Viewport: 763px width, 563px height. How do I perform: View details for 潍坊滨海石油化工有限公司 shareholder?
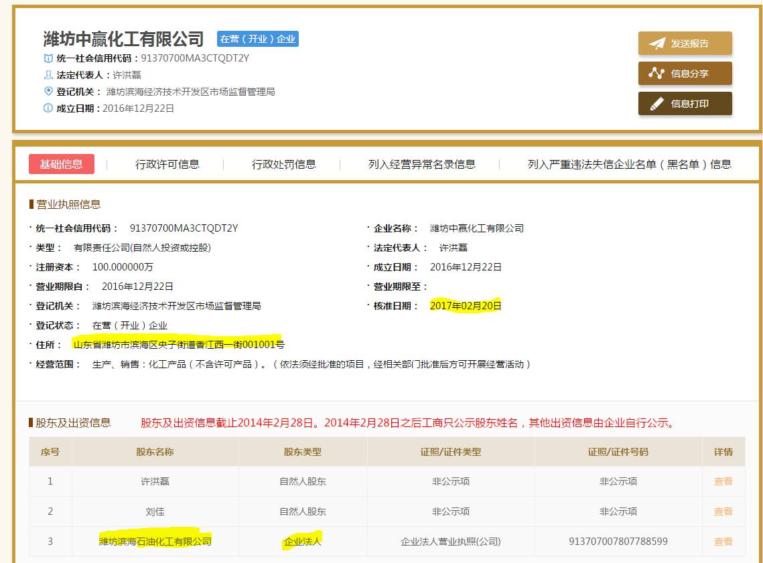(723, 542)
